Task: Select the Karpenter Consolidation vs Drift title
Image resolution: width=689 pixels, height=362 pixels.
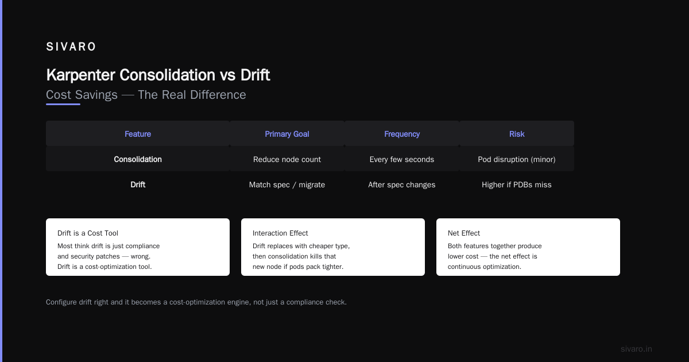Action: pos(158,75)
